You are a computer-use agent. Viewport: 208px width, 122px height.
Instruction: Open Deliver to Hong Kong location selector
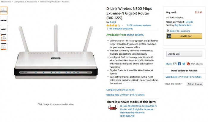pyautogui.click(x=180, y=31)
